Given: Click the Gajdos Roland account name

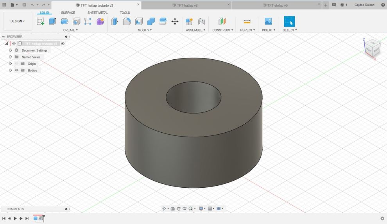Looking at the screenshot, I should (364, 5).
